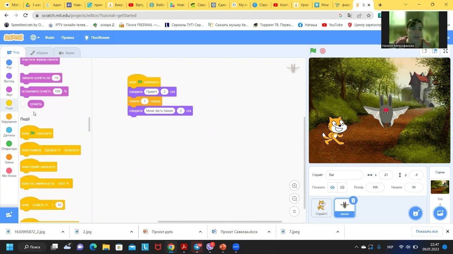Open the гучність dropdown in the when block

40,205
